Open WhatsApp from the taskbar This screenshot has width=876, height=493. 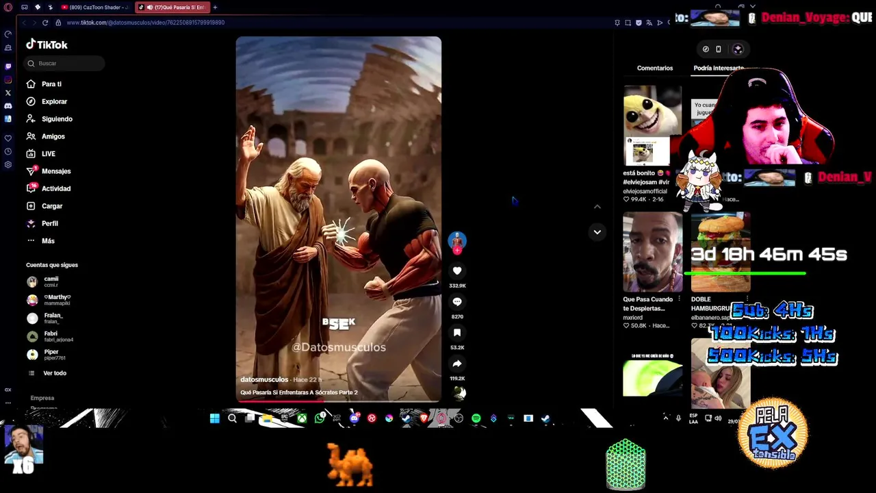pos(320,418)
